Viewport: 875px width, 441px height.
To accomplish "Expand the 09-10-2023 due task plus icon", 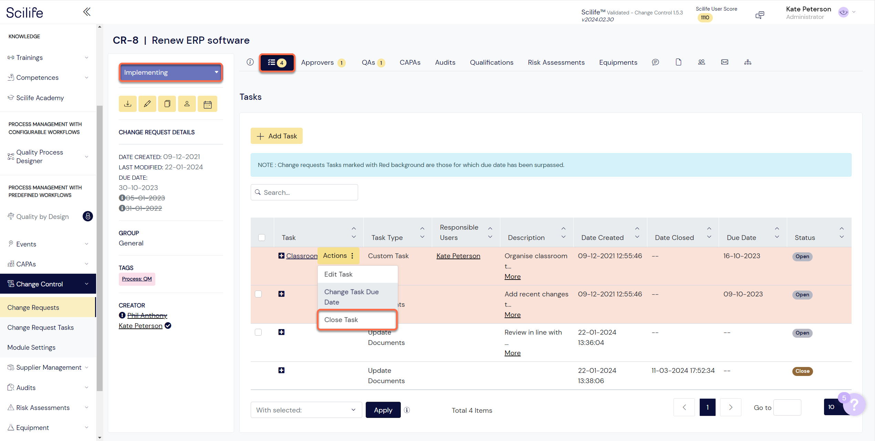I will pos(281,294).
